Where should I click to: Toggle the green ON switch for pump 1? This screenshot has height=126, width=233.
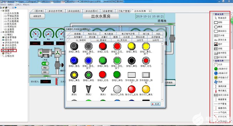(45, 64)
